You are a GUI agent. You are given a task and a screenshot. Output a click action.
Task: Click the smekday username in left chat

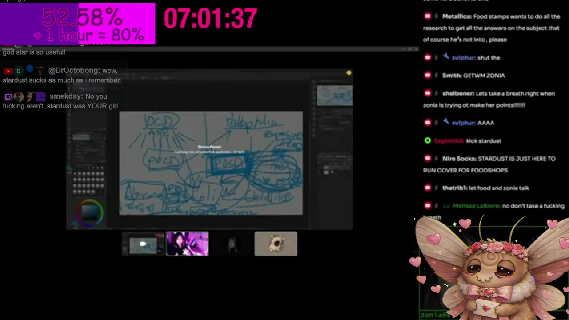click(x=65, y=96)
